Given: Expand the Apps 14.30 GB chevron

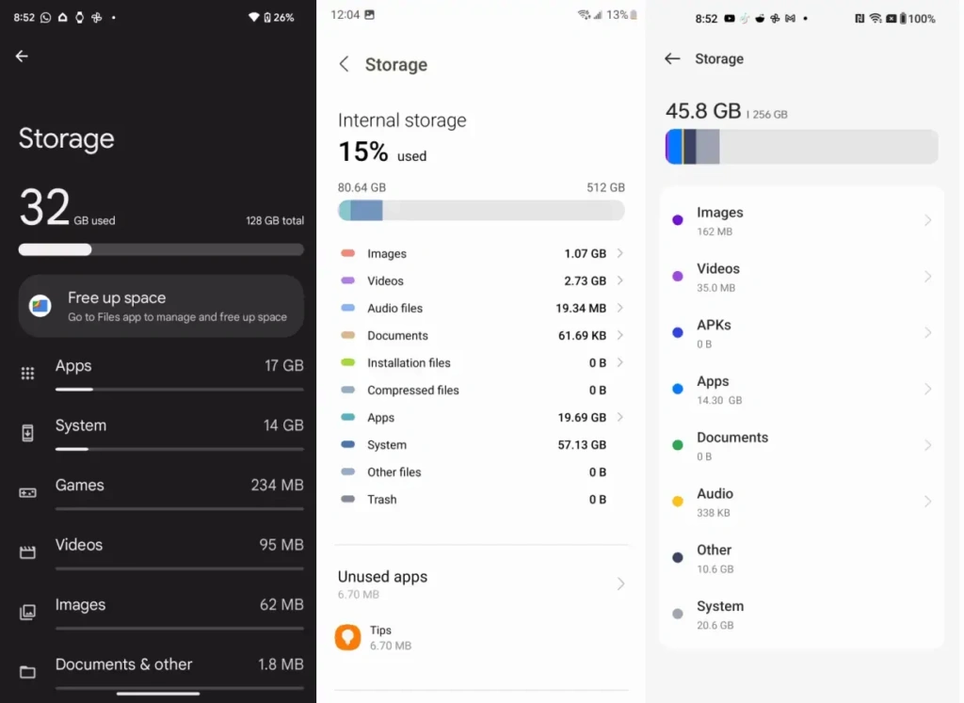Looking at the screenshot, I should click(x=927, y=389).
